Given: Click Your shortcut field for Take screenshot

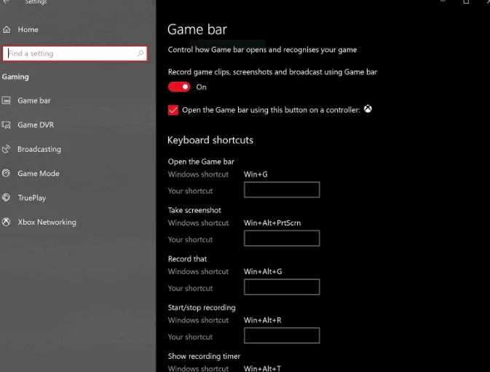Looking at the screenshot, I should point(282,239).
